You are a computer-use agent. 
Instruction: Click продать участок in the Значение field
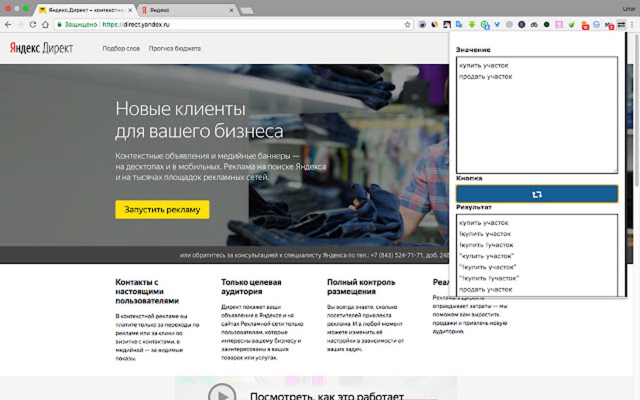(485, 76)
